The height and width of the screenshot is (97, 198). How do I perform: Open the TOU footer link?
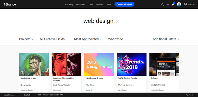tap(40, 95)
